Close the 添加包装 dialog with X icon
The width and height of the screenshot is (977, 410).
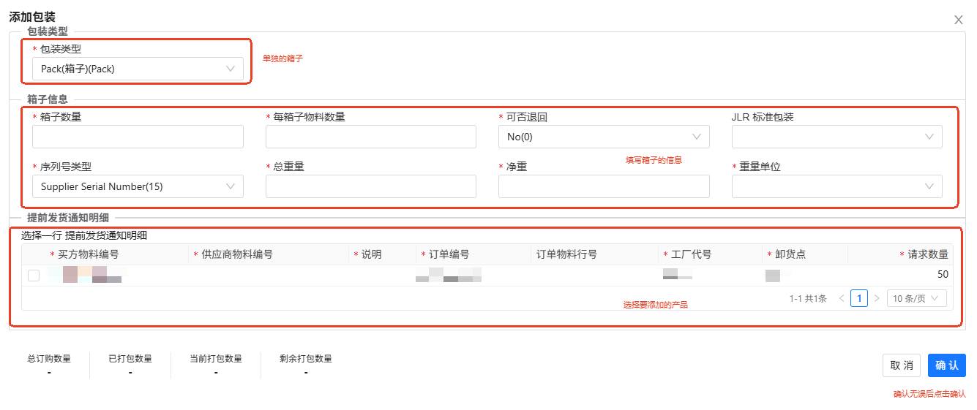pos(958,20)
